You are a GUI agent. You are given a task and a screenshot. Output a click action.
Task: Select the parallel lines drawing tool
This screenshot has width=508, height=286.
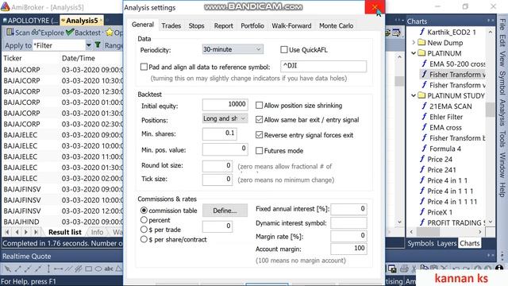[68, 269]
